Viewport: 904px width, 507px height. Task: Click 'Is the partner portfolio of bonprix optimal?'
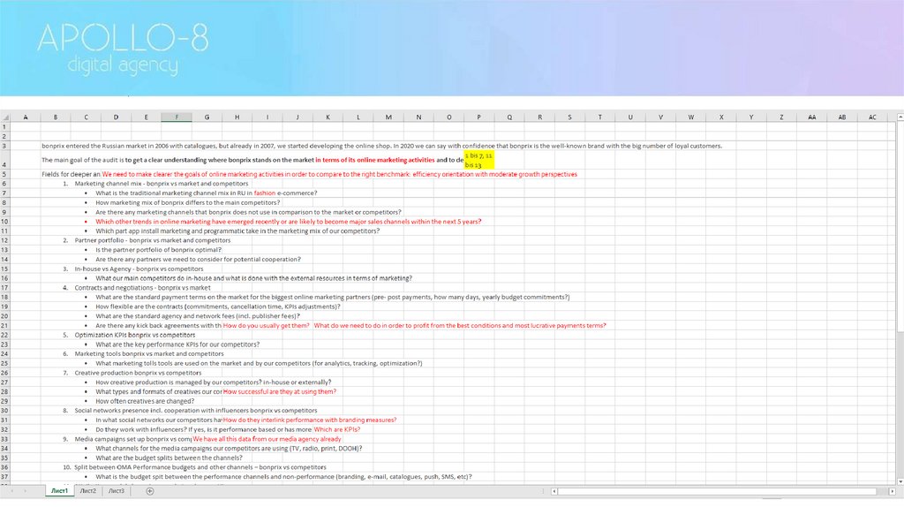pos(159,250)
